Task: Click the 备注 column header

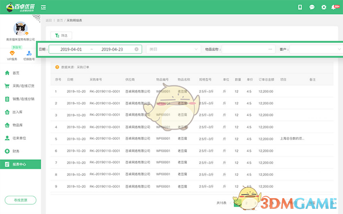Action: point(312,79)
